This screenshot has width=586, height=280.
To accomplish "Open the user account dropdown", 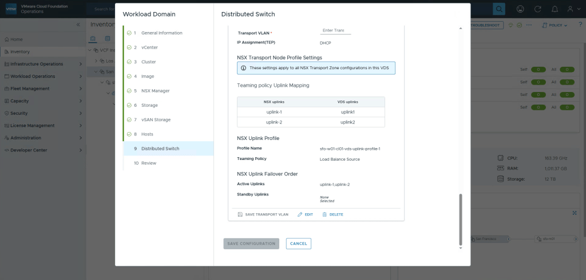I will coord(573,9).
